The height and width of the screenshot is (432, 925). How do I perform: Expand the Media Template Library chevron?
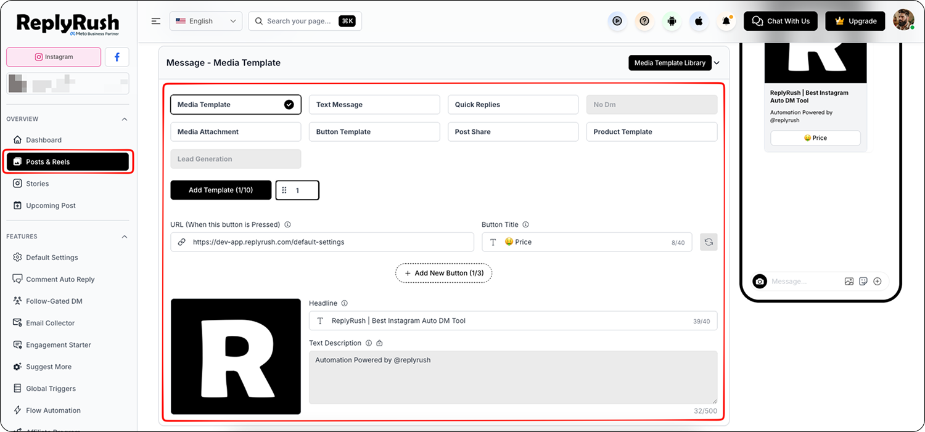coord(717,63)
